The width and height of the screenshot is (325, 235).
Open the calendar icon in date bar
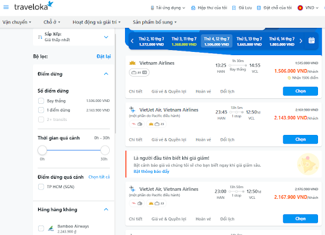click(x=312, y=41)
